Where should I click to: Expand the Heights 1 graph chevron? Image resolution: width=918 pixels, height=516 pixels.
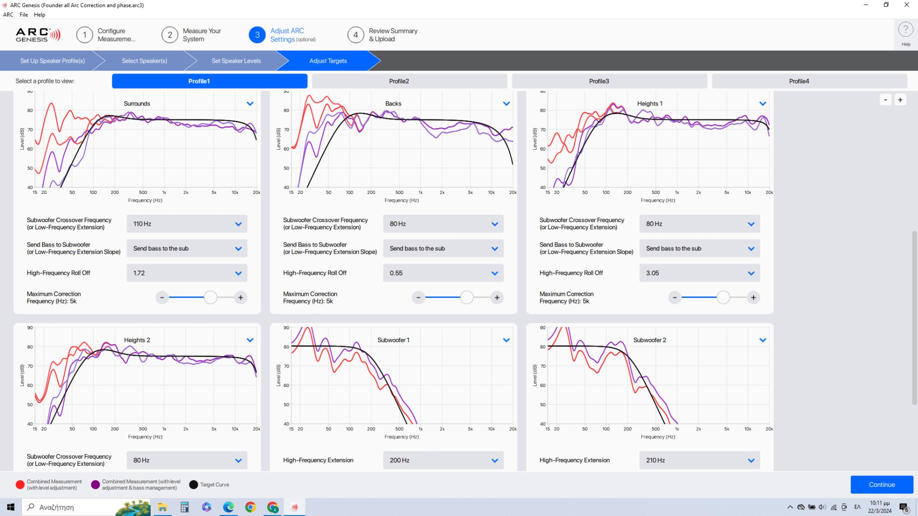pos(763,104)
